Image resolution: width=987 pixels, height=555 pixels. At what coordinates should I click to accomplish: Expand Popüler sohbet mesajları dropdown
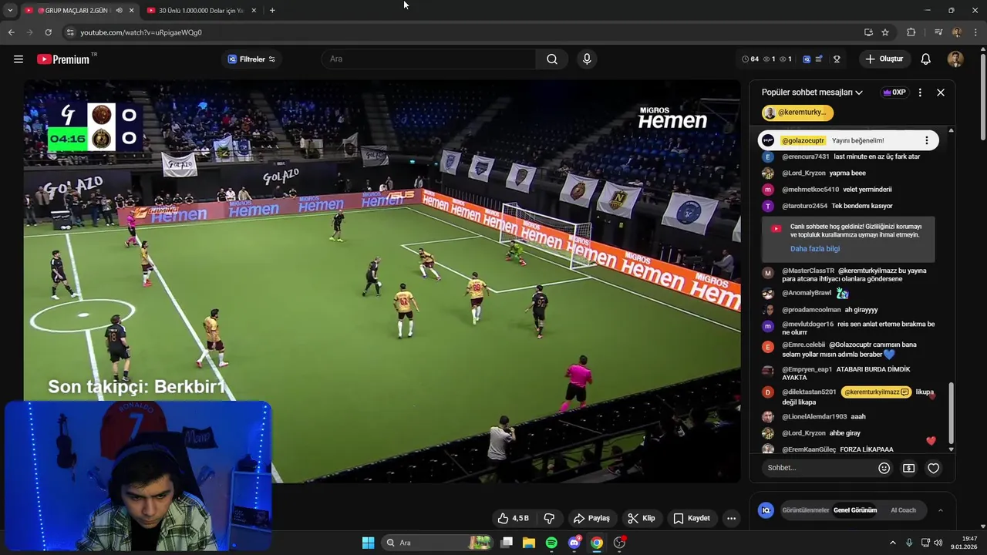(x=812, y=92)
